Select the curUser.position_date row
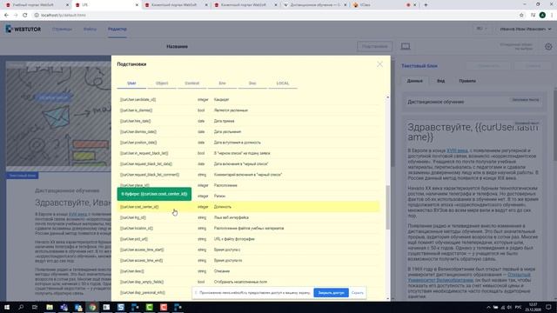The height and width of the screenshot is (313, 557). [248, 143]
